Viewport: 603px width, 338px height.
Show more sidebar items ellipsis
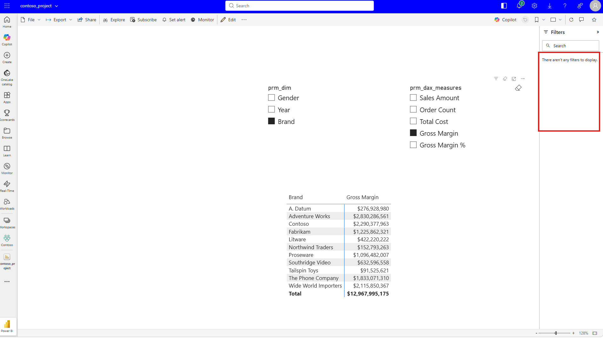click(7, 282)
